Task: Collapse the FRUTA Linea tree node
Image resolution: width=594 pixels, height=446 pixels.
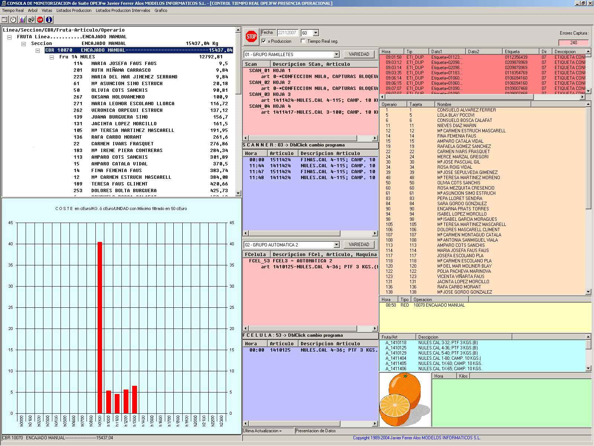Action: click(10, 37)
